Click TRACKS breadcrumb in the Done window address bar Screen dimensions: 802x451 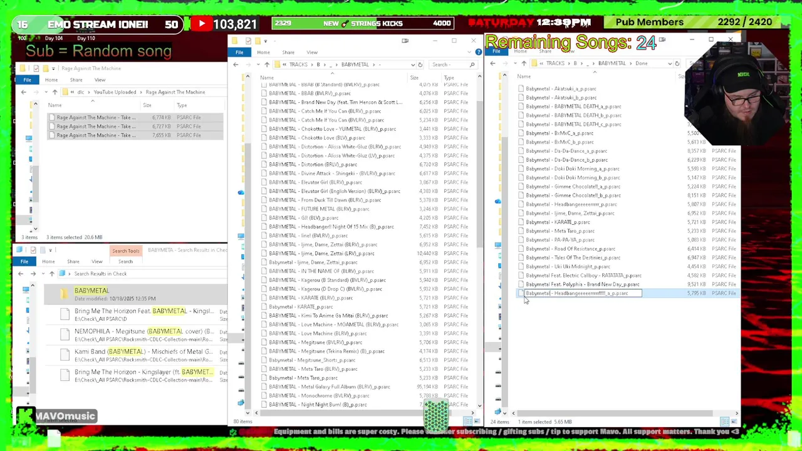click(555, 63)
